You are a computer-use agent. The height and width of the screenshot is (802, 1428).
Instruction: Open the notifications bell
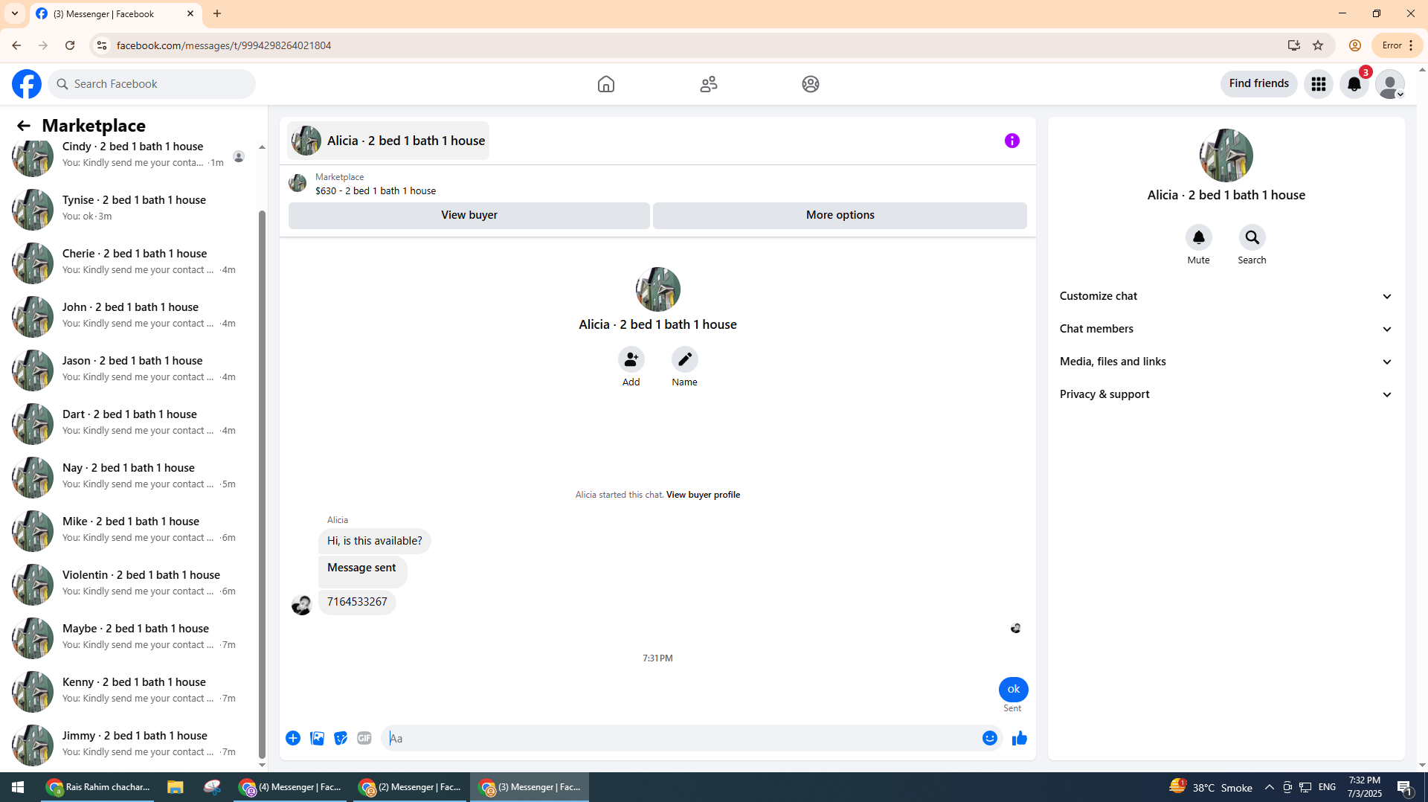click(x=1354, y=84)
